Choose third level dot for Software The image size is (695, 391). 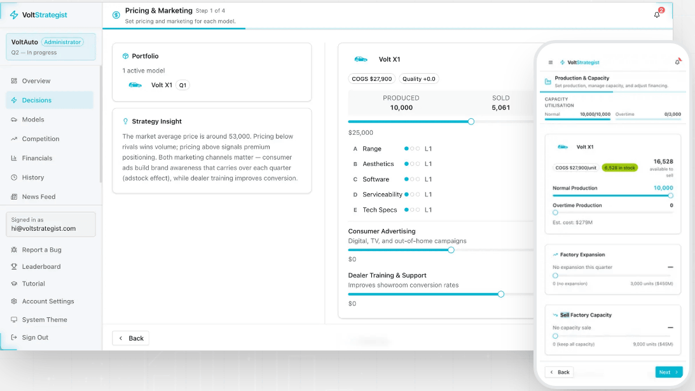pyautogui.click(x=418, y=179)
